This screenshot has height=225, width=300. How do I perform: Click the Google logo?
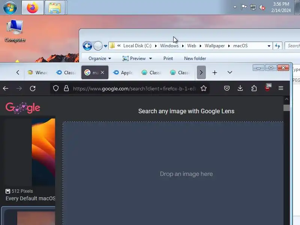coord(23,108)
